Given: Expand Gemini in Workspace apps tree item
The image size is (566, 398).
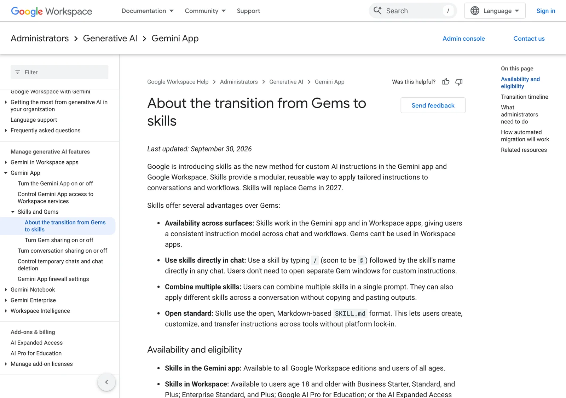Looking at the screenshot, I should coord(6,162).
